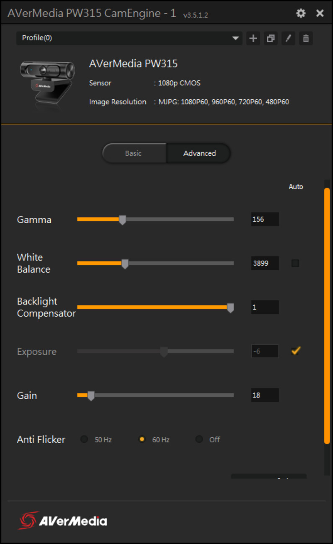Duplicate the current profile

pos(271,39)
